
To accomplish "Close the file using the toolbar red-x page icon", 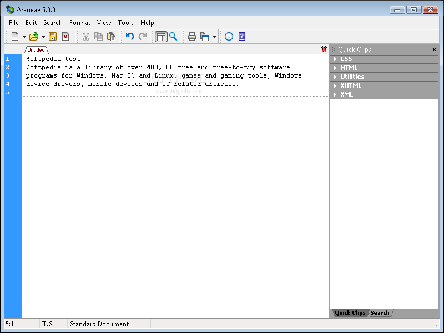I will coord(65,37).
